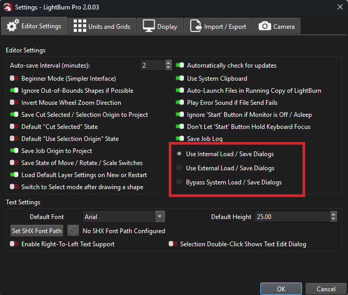Image resolution: width=348 pixels, height=295 pixels.
Task: Click the LightBurn logo in the title bar
Action: point(7,6)
